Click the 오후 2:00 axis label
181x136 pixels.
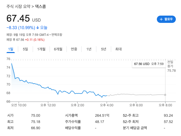[x=77, y=105]
